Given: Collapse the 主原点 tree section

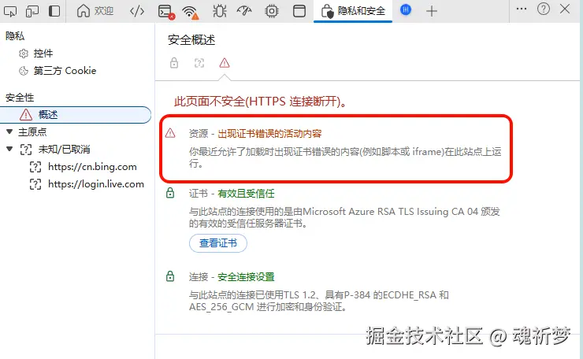Looking at the screenshot, I should (9, 131).
